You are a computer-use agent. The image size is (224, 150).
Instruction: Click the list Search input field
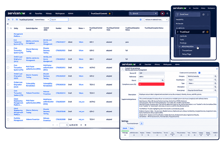[59, 20]
